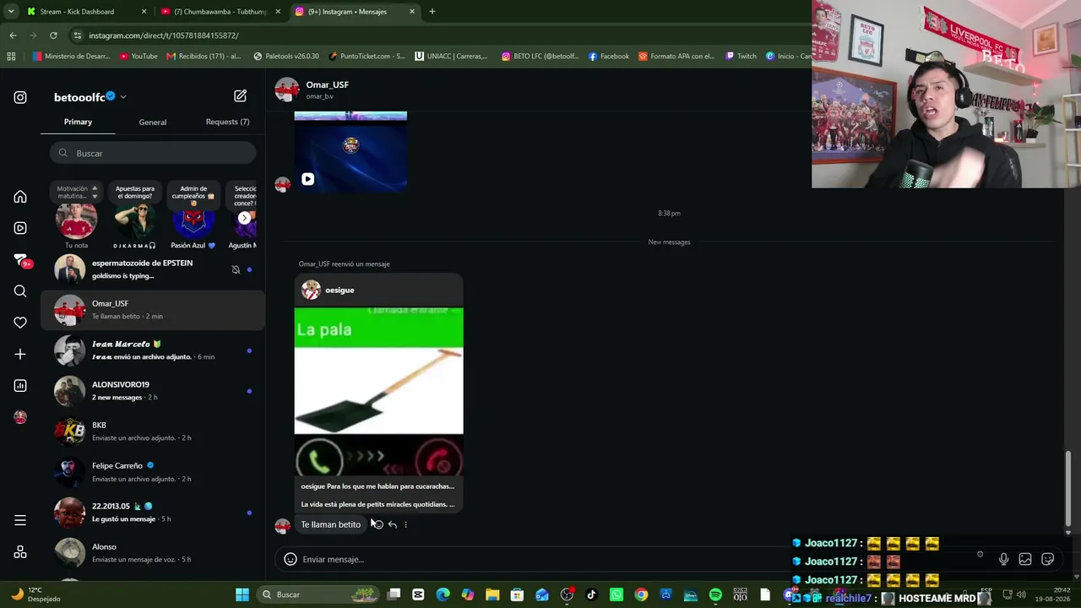Open Notifications heart icon
Screen dimensions: 1081x608
20,323
